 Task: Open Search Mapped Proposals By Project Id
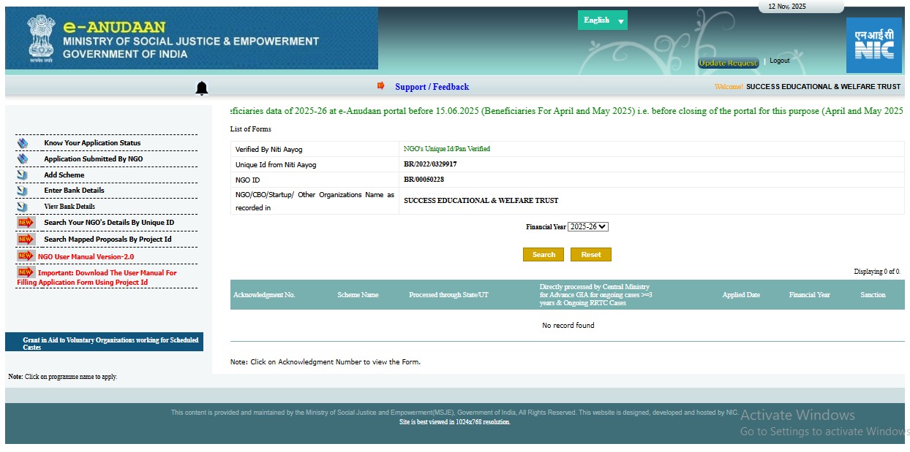pos(108,240)
